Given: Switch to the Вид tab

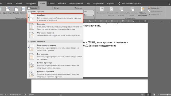Looking at the screenshot, I should [88, 3].
